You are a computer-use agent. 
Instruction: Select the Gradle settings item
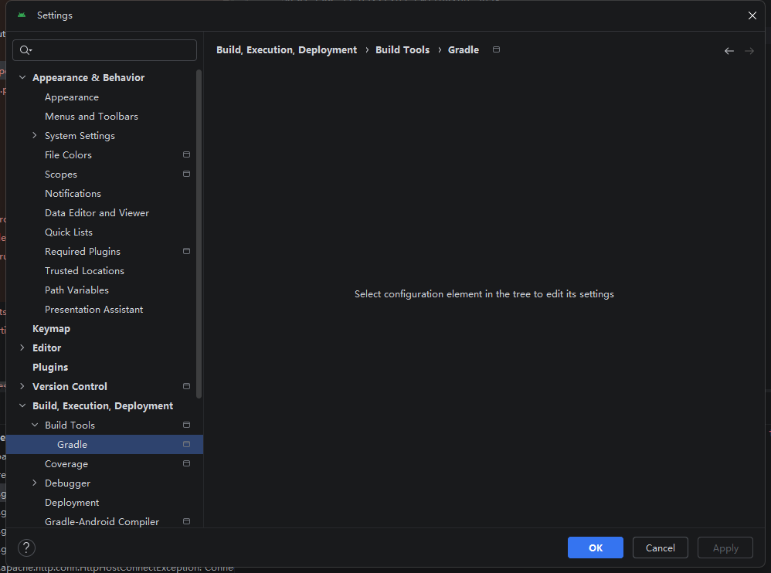104,444
